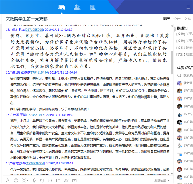Collapse the right side panel arrow
193x184 pixels.
click(175, 28)
